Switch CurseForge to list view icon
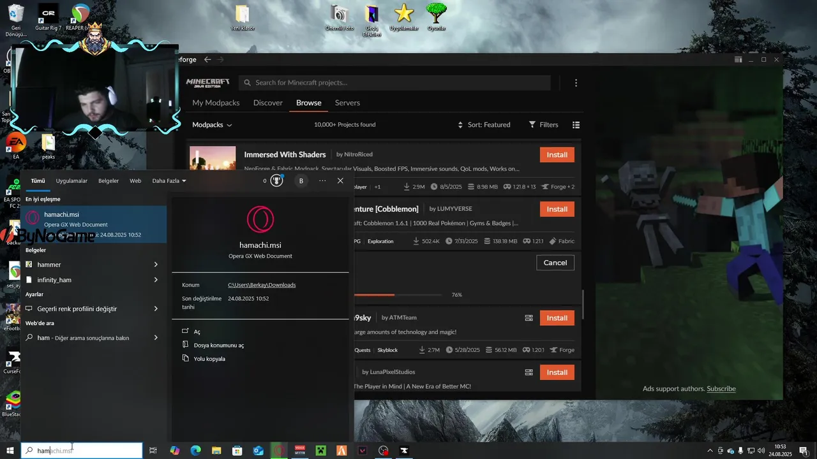 tap(576, 125)
